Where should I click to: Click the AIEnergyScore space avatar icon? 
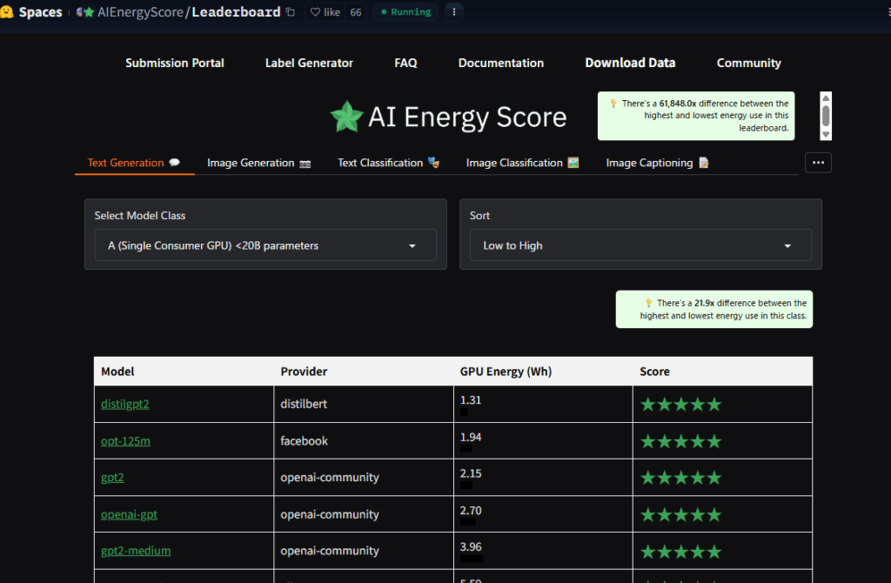85,12
